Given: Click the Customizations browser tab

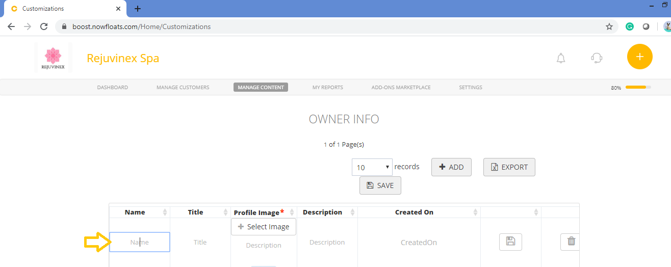Looking at the screenshot, I should pos(65,9).
